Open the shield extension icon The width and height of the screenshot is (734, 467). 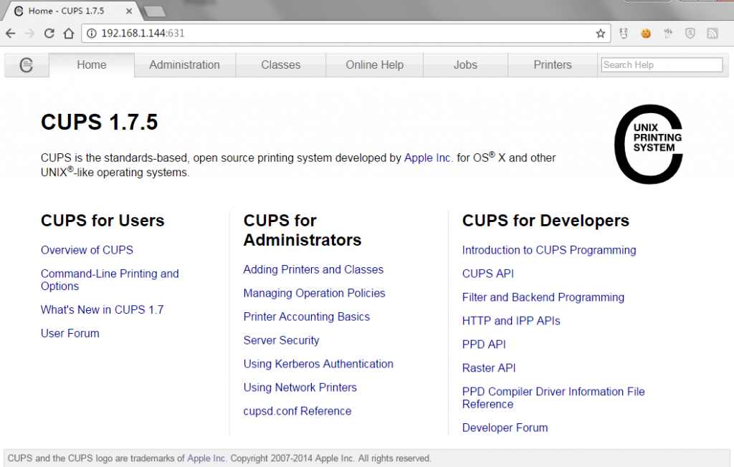690,33
